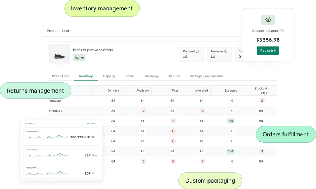This screenshot has width=316, height=189.
Task: Click the info icon next to Available stat
Action: pyautogui.click(x=226, y=51)
